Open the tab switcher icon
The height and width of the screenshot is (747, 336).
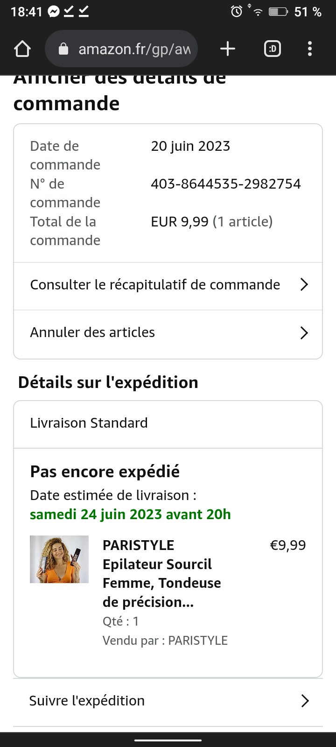coord(273,49)
